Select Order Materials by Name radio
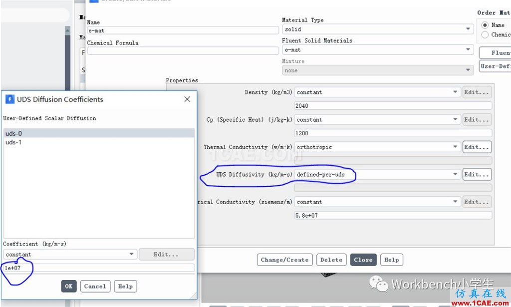 coord(485,25)
